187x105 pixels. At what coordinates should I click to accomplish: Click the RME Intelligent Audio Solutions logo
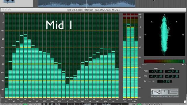coord(165,93)
